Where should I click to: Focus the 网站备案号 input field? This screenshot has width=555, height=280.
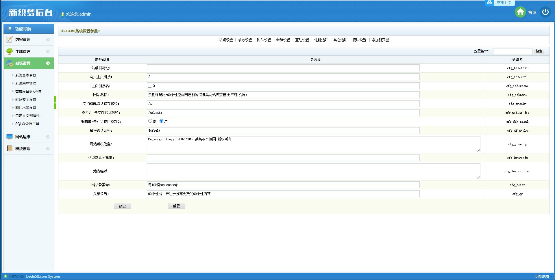283,185
